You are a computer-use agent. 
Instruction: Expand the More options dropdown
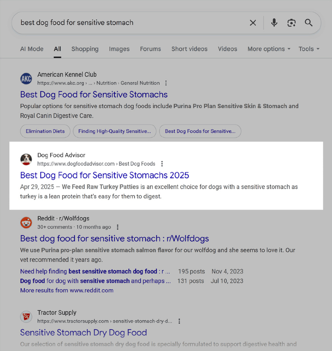[x=269, y=49]
